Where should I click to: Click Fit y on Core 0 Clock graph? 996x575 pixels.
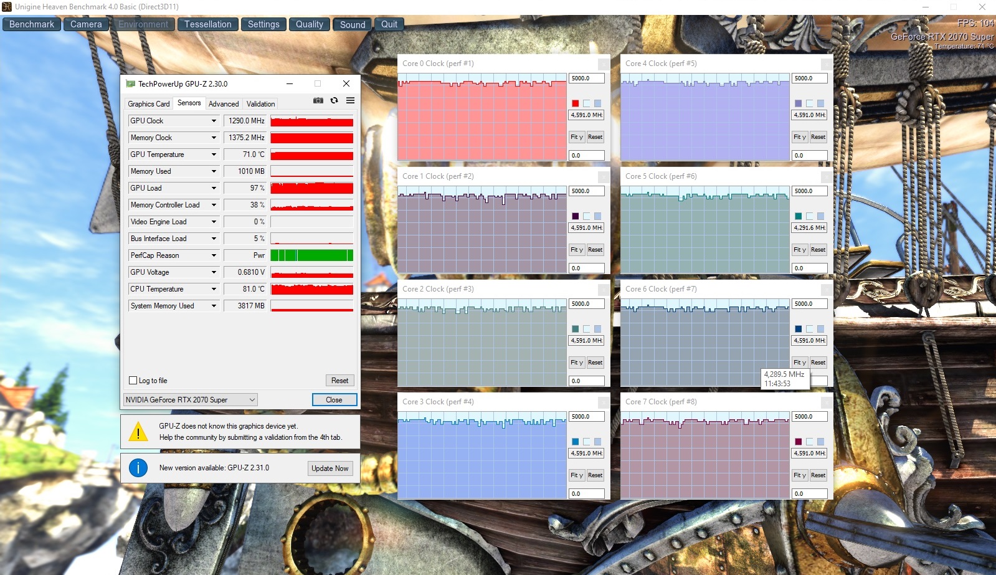(x=577, y=137)
